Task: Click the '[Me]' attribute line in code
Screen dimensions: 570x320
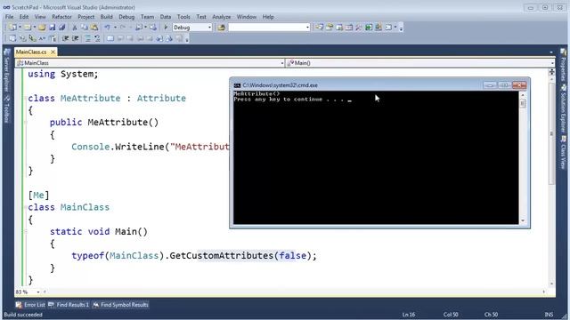Action: tap(38, 196)
